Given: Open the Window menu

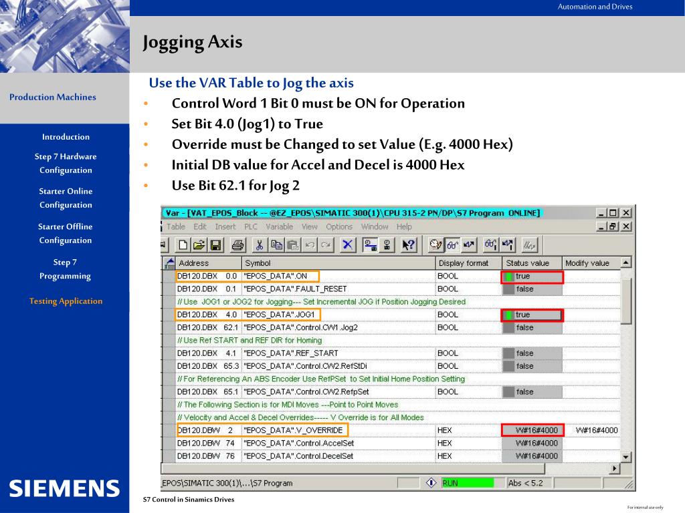Looking at the screenshot, I should pos(375,227).
